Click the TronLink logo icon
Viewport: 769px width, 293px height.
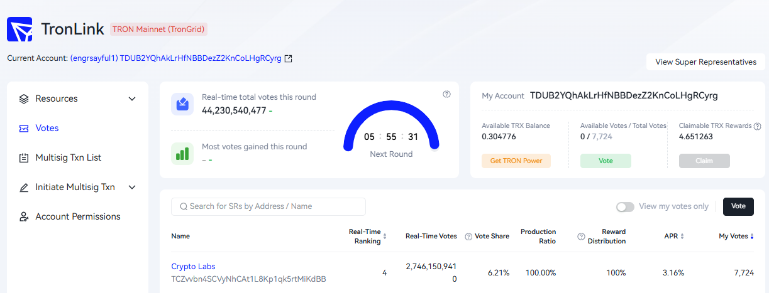point(19,29)
